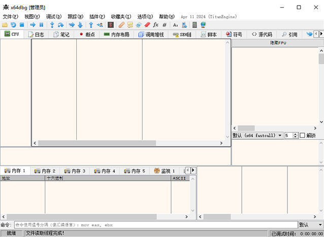
Task: Show Comments using speech bubble icon
Action: click(130, 25)
